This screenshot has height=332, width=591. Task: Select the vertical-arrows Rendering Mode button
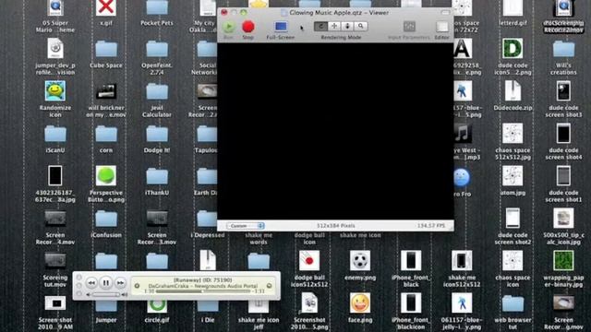(x=347, y=26)
